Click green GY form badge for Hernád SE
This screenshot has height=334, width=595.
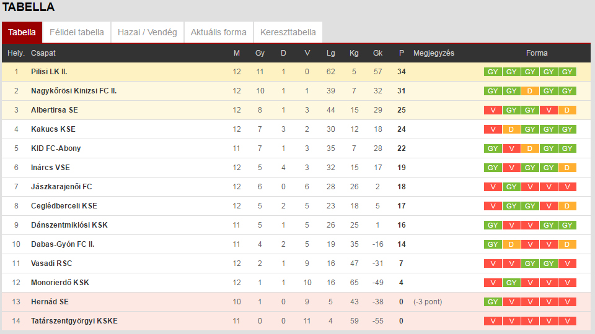[493, 302]
